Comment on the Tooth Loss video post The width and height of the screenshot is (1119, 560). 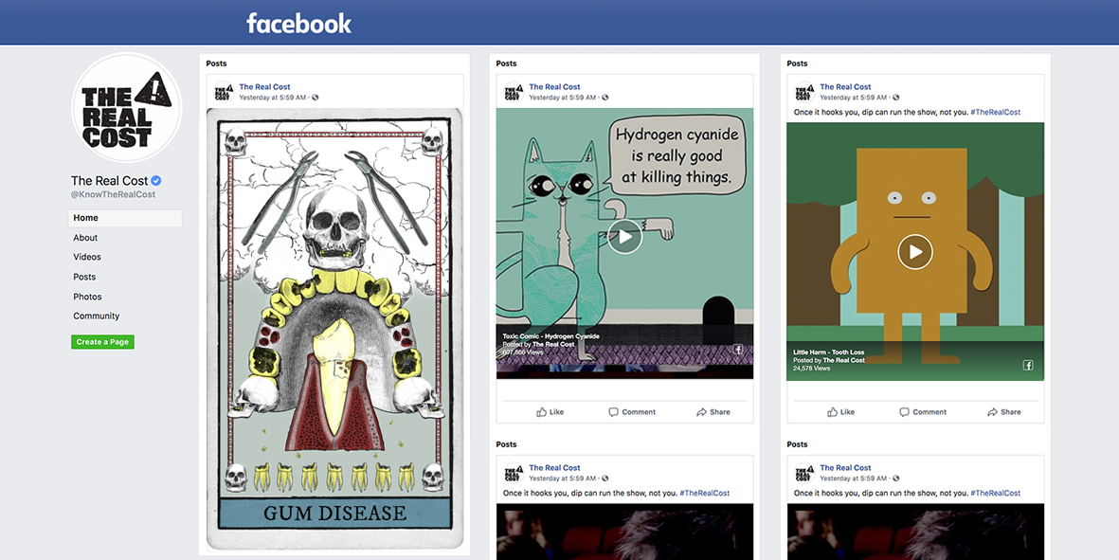point(922,411)
